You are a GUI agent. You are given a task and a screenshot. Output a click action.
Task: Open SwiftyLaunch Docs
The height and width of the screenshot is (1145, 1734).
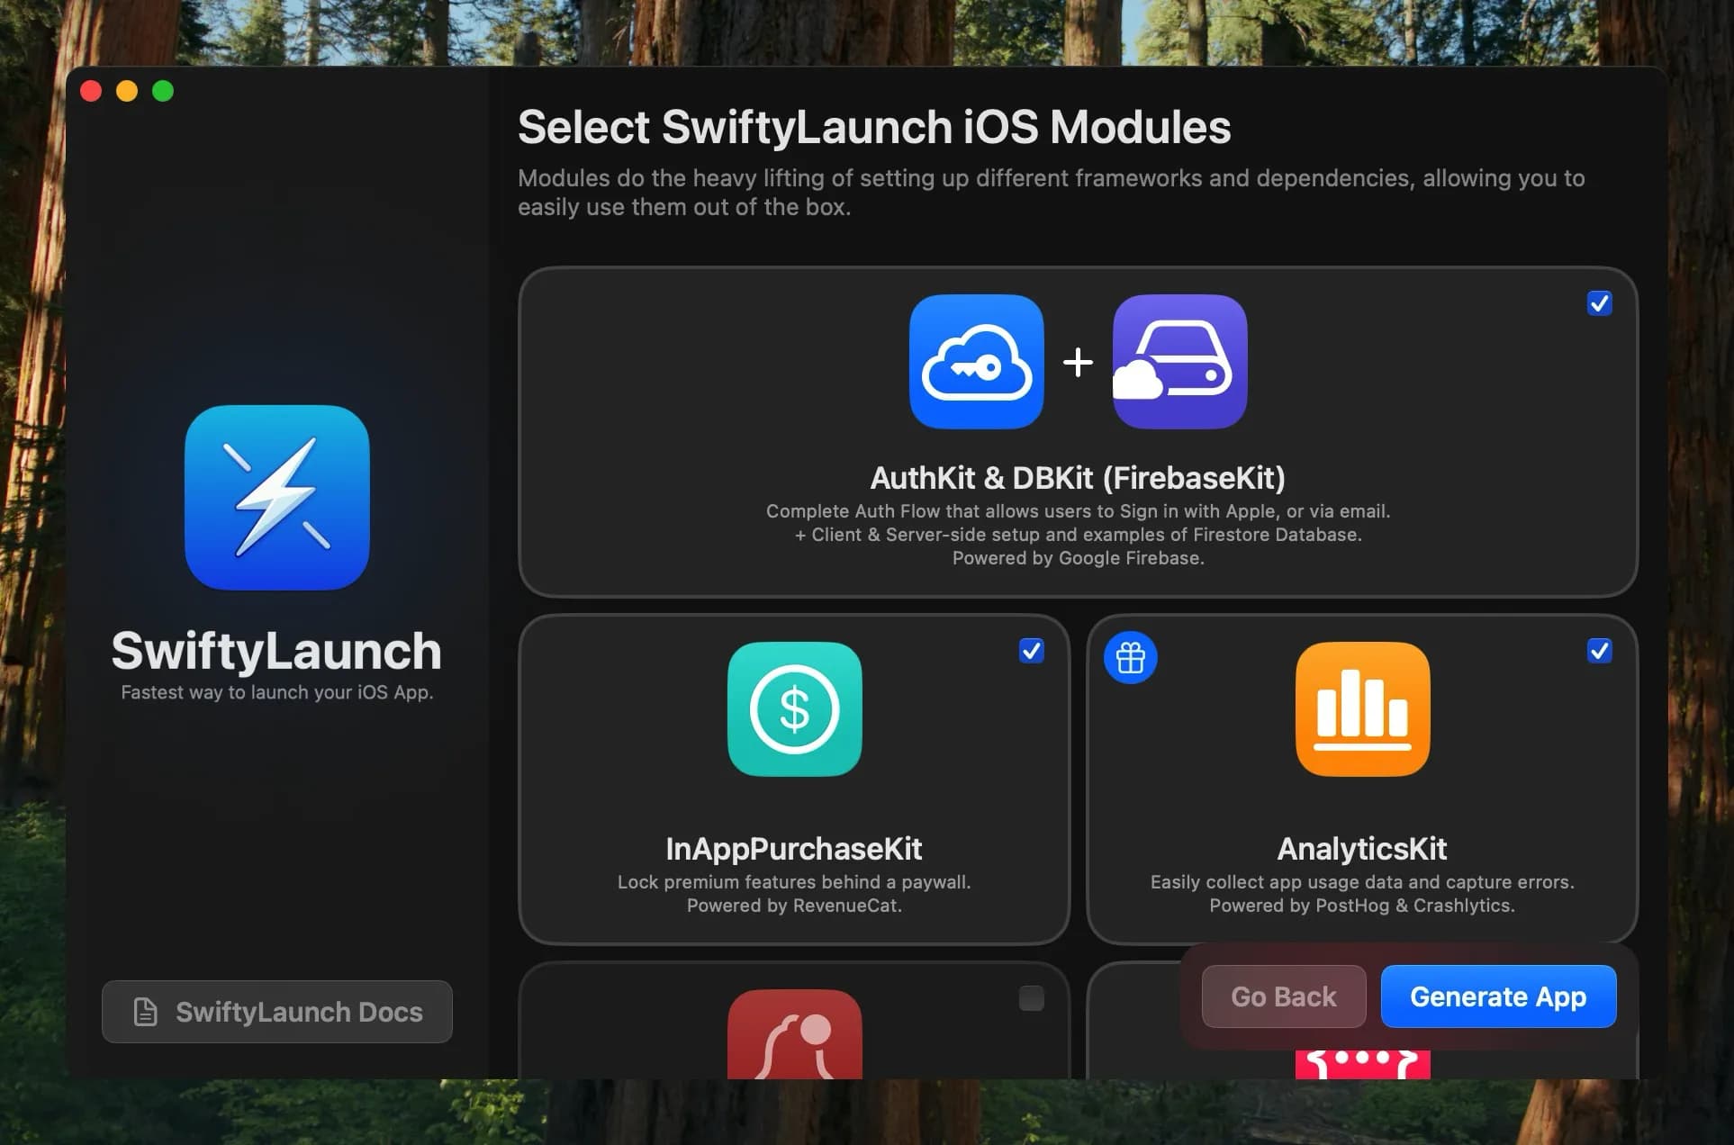point(277,1012)
